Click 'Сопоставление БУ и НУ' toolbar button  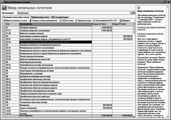[105, 21]
